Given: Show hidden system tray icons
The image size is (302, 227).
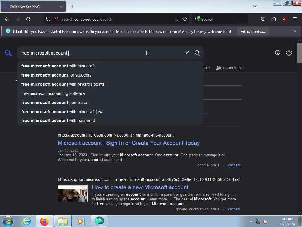Looking at the screenshot, I should tap(251, 222).
